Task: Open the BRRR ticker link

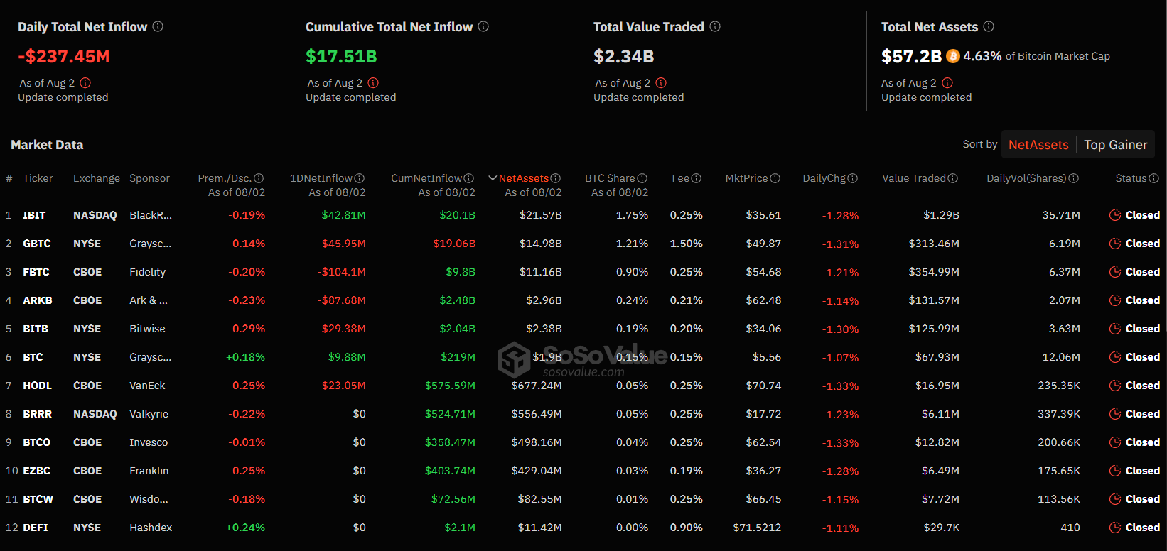Action: tap(37, 414)
